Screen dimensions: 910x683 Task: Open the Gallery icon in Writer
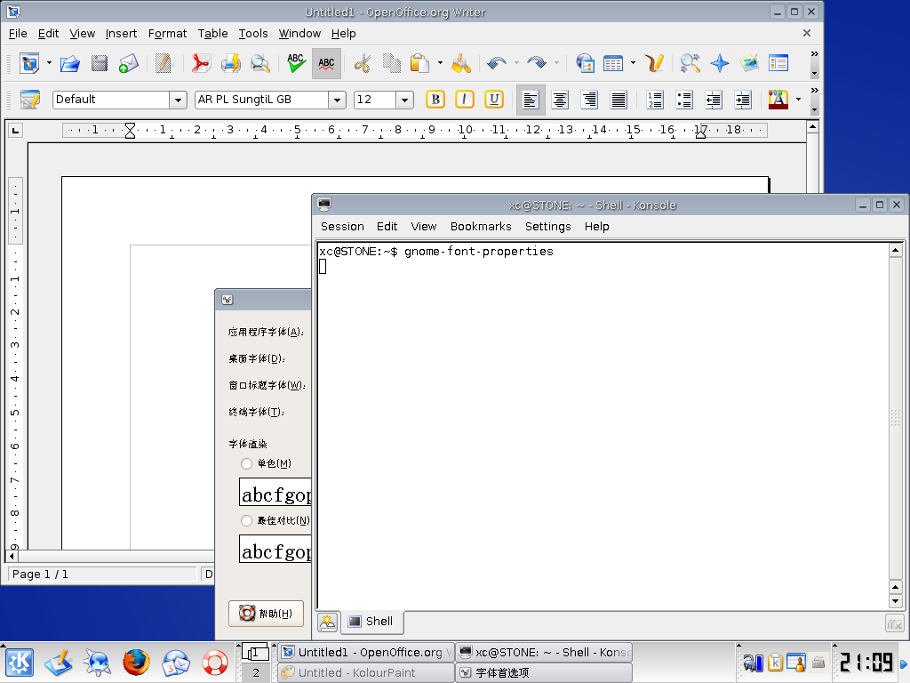pos(749,63)
